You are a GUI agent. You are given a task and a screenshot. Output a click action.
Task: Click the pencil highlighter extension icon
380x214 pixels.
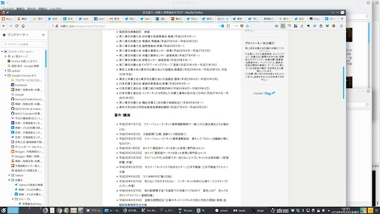pyautogui.click(x=302, y=26)
